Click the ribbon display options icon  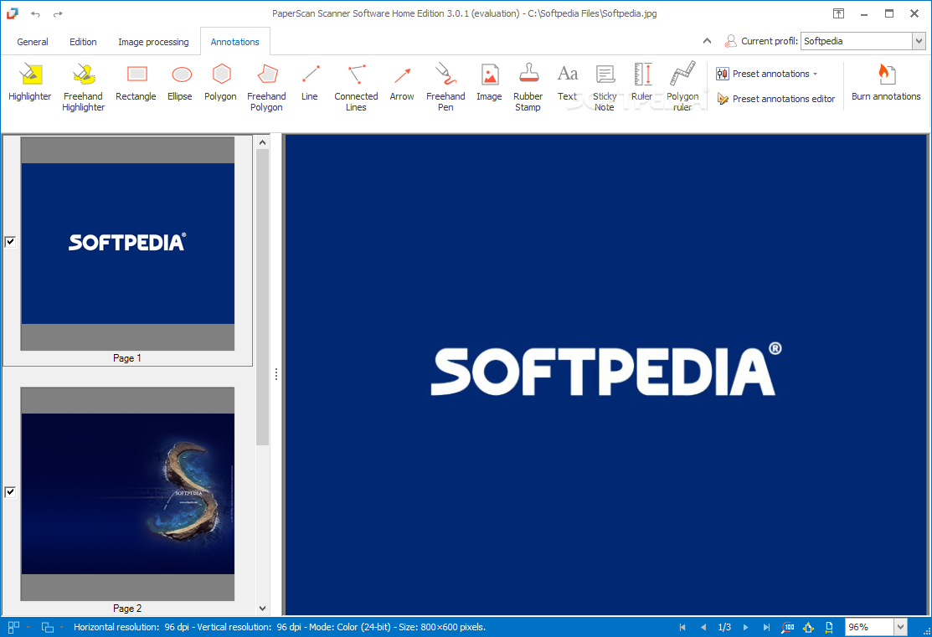coord(838,13)
